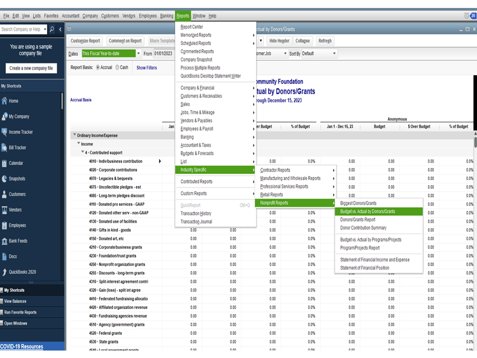The height and width of the screenshot is (358, 477).
Task: Select the Cash report basis radio button
Action: 117,68
